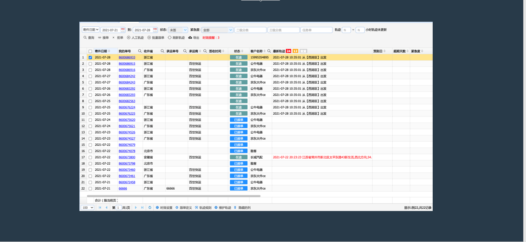Expand the 状态 未签 dropdown
The image size is (526, 242).
click(178, 30)
